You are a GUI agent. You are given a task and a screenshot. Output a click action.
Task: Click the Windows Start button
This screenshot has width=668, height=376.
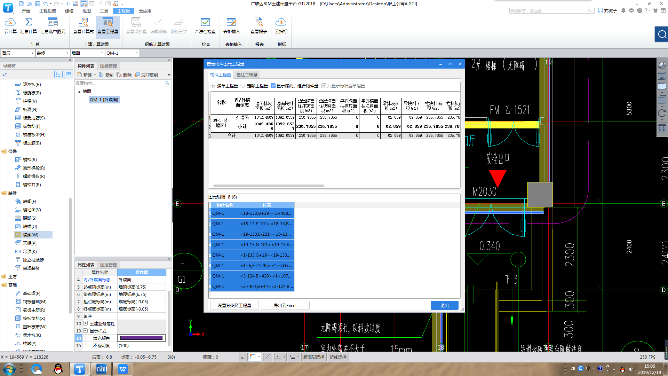[9, 369]
